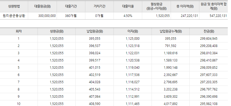The image size is (231, 106).
Task: Select interest value 1,125,000
Action: (133, 39)
